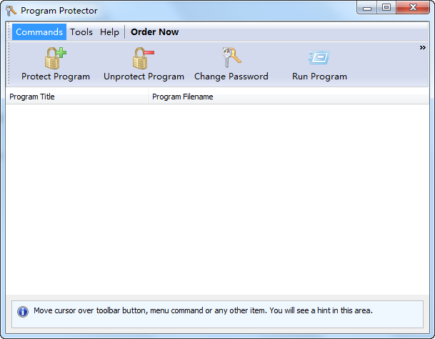Open the Commands menu
The width and height of the screenshot is (435, 339).
click(39, 32)
